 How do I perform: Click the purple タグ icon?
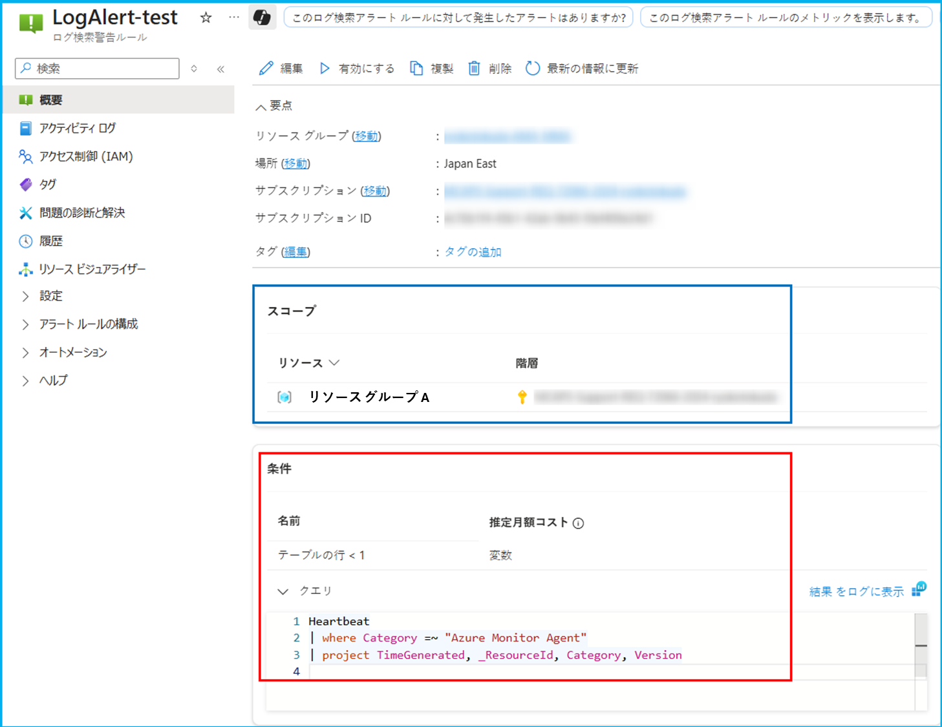[x=26, y=185]
